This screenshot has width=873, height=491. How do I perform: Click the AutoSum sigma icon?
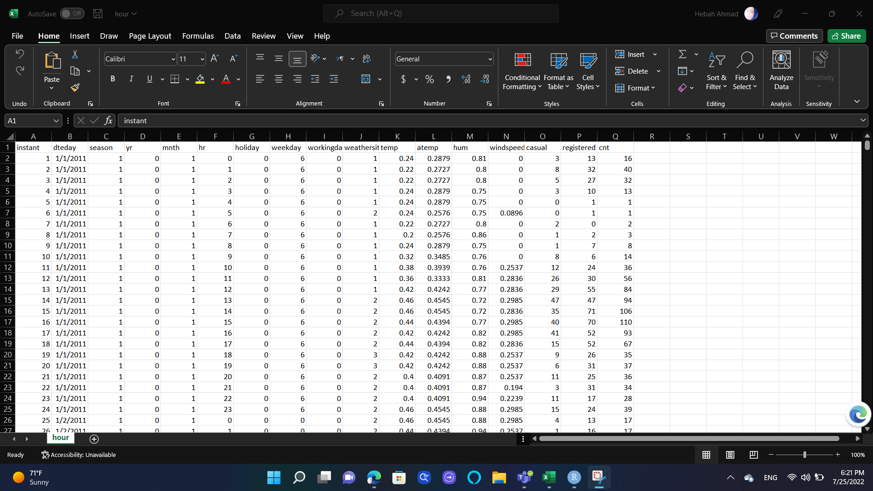682,55
